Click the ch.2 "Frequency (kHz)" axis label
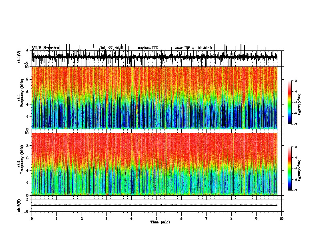Viewport: 317px width, 245px height. [x=22, y=159]
